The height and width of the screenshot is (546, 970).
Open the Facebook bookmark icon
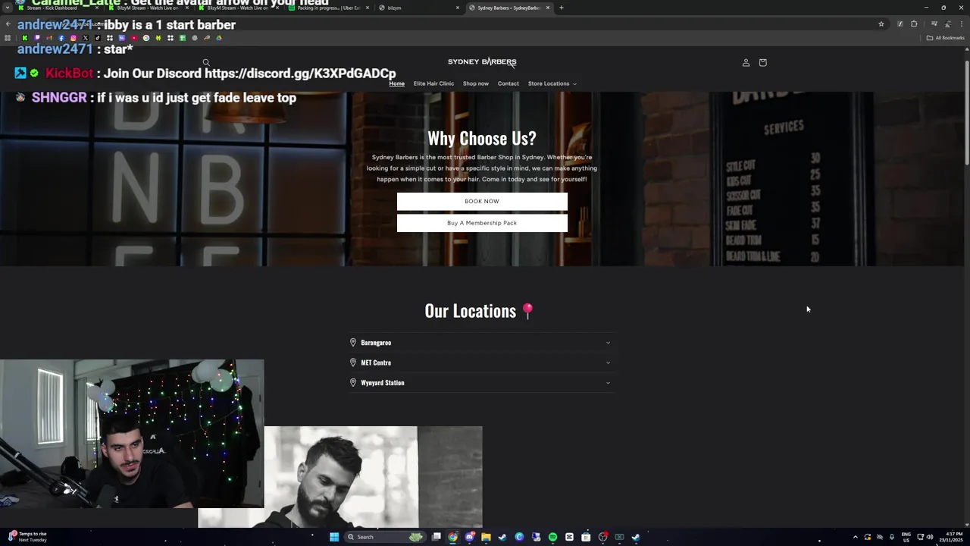61,38
